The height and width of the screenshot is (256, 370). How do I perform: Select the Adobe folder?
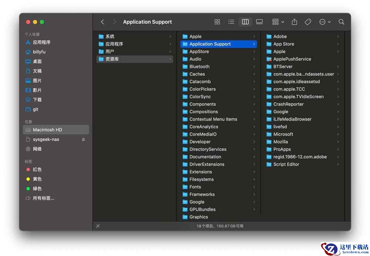click(303, 37)
